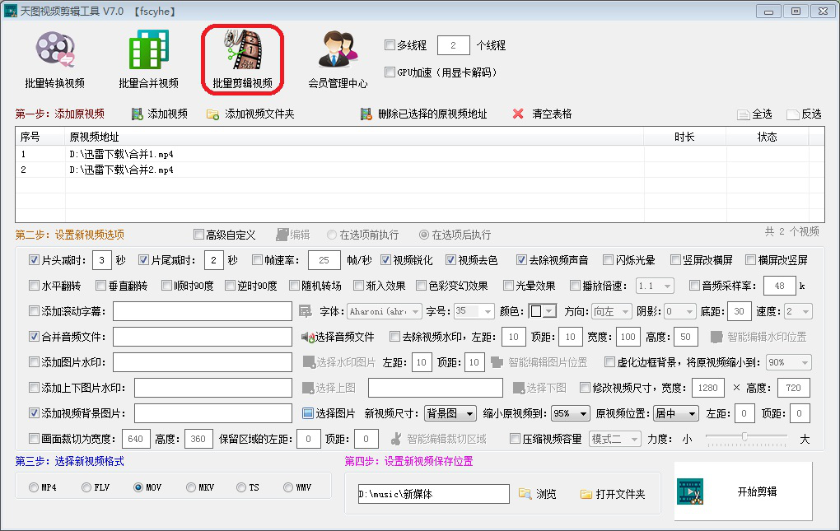The height and width of the screenshot is (531, 840).
Task: Open the 批量转换视频 batch convert tool
Action: [x=54, y=58]
